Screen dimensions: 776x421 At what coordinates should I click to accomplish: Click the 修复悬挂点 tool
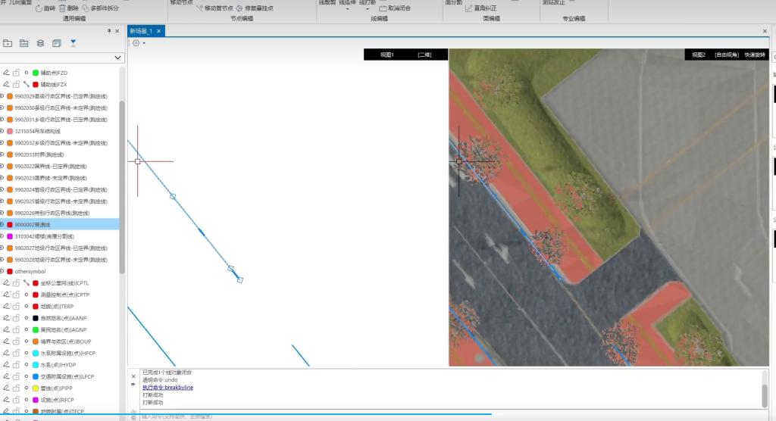tap(255, 8)
